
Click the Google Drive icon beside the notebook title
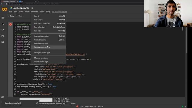pos(11,8)
